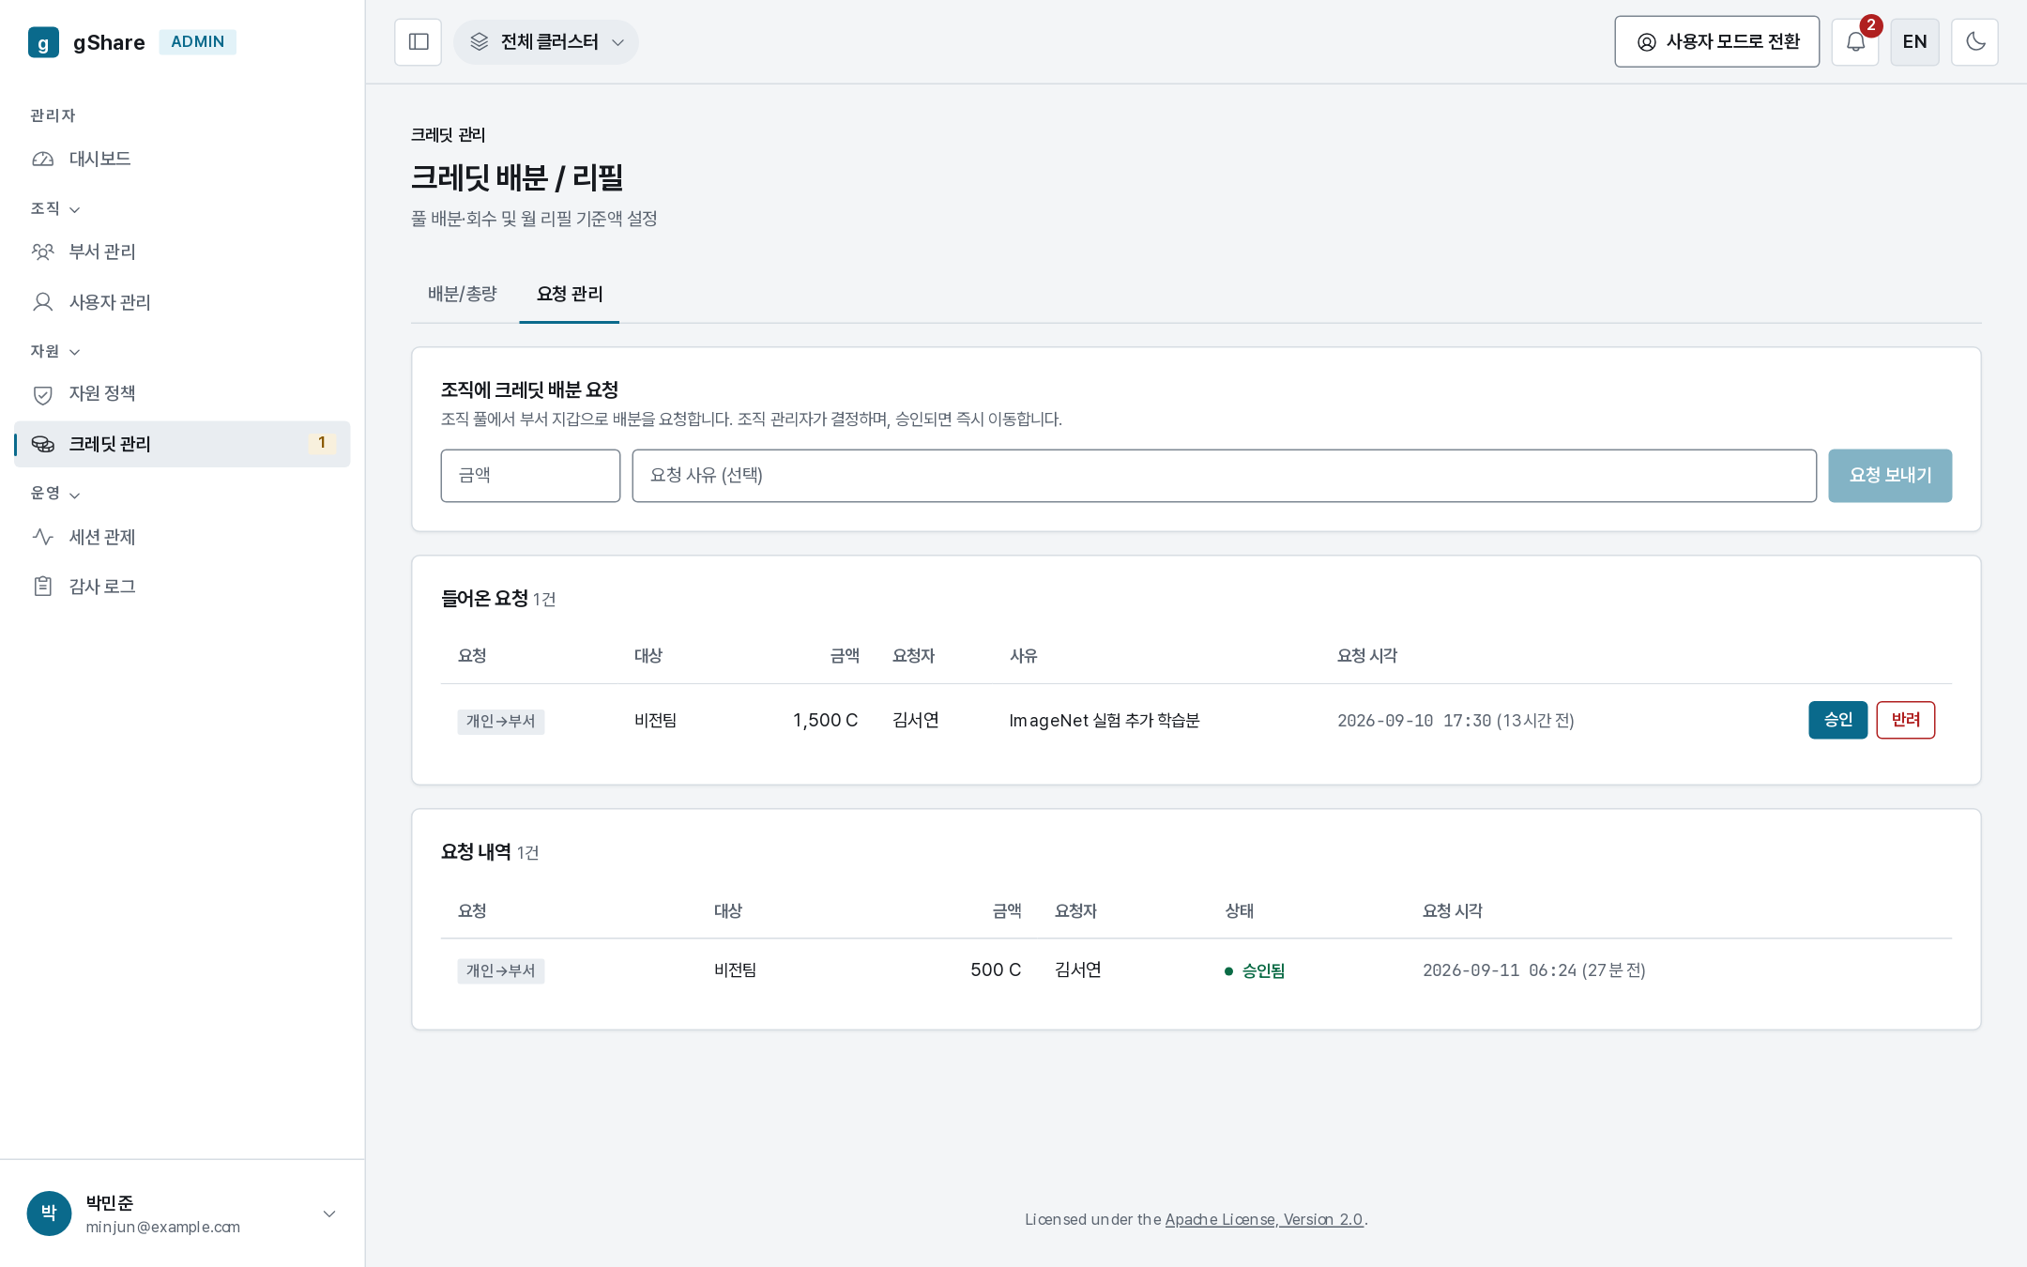Focus the 금액 input field
This screenshot has height=1267, width=2027.
[x=530, y=476]
